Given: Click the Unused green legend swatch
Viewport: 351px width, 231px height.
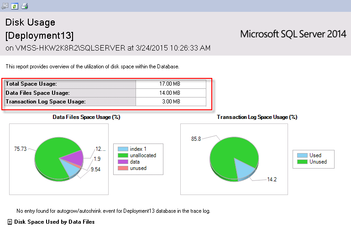Looking at the screenshot, I should (x=302, y=162).
